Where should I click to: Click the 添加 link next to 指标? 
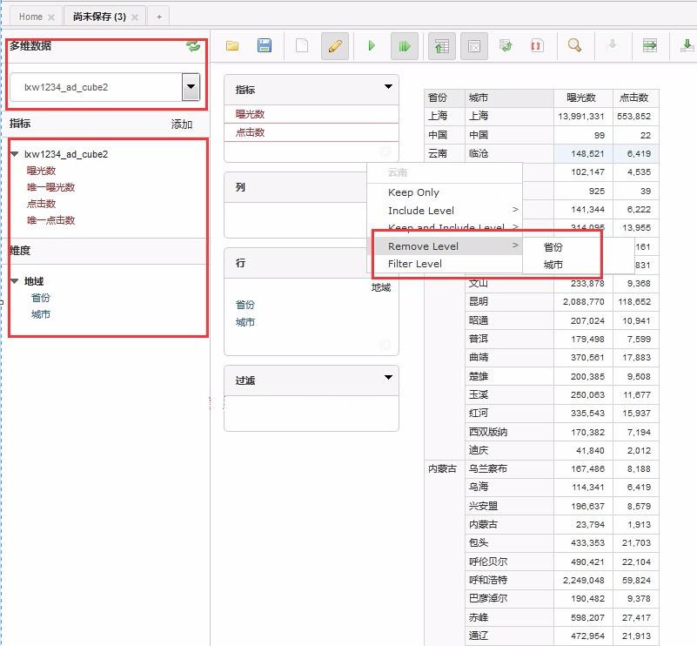pyautogui.click(x=182, y=124)
